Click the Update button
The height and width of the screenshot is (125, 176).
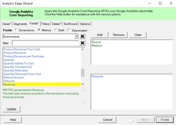pos(12,109)
